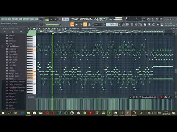Open the FILE menu

(x=3, y=19)
